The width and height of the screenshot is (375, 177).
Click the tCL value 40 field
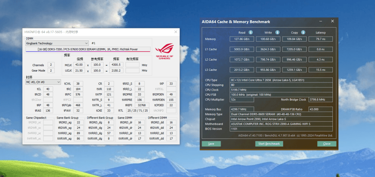pyautogui.click(x=48, y=89)
